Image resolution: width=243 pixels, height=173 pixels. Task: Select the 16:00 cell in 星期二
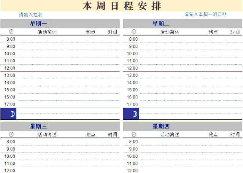tap(132, 97)
